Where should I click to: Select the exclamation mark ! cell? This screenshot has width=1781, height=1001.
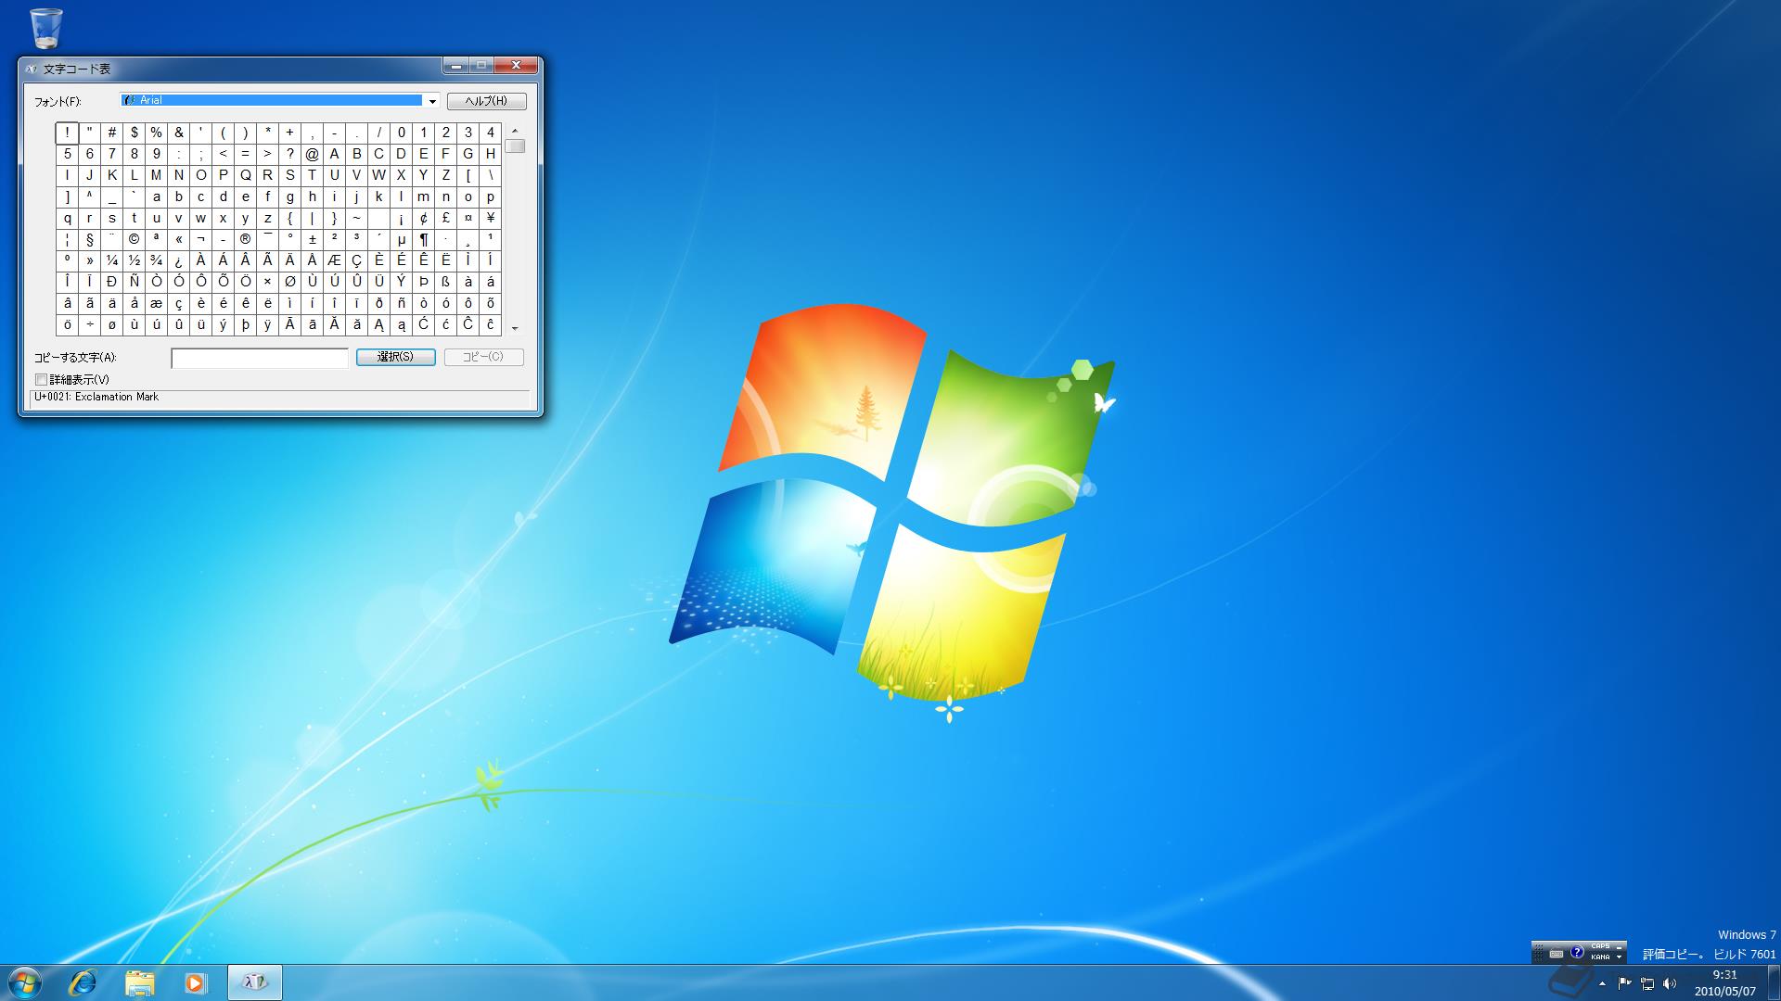68,133
